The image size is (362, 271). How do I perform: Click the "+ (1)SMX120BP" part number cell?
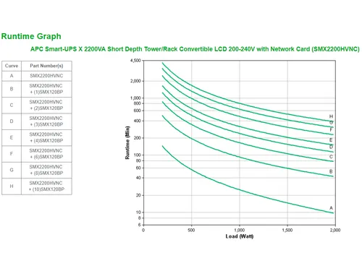pyautogui.click(x=46, y=89)
